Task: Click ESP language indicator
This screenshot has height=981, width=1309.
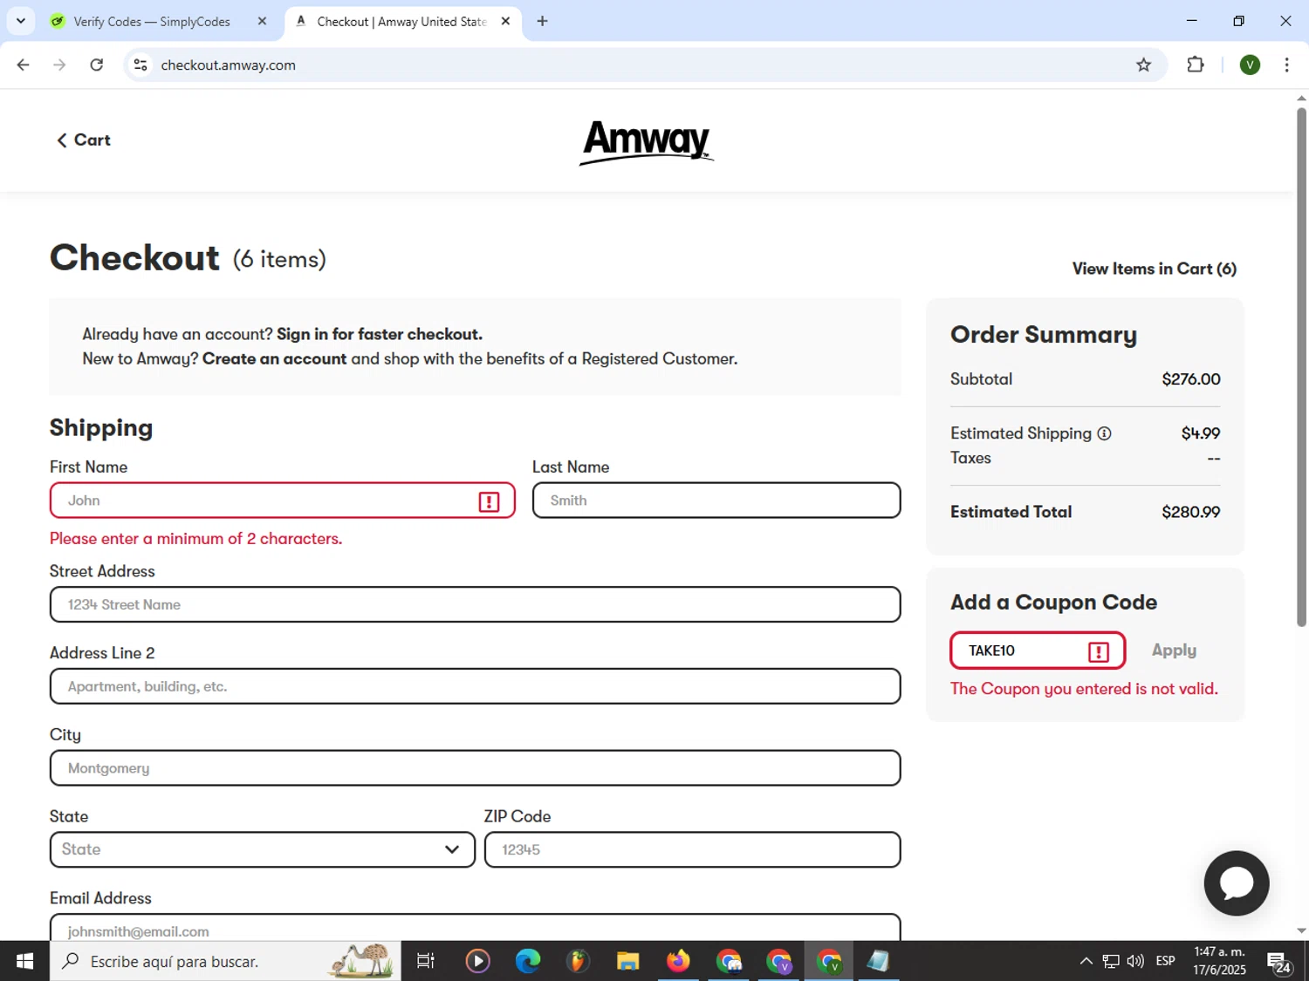Action: (1165, 961)
